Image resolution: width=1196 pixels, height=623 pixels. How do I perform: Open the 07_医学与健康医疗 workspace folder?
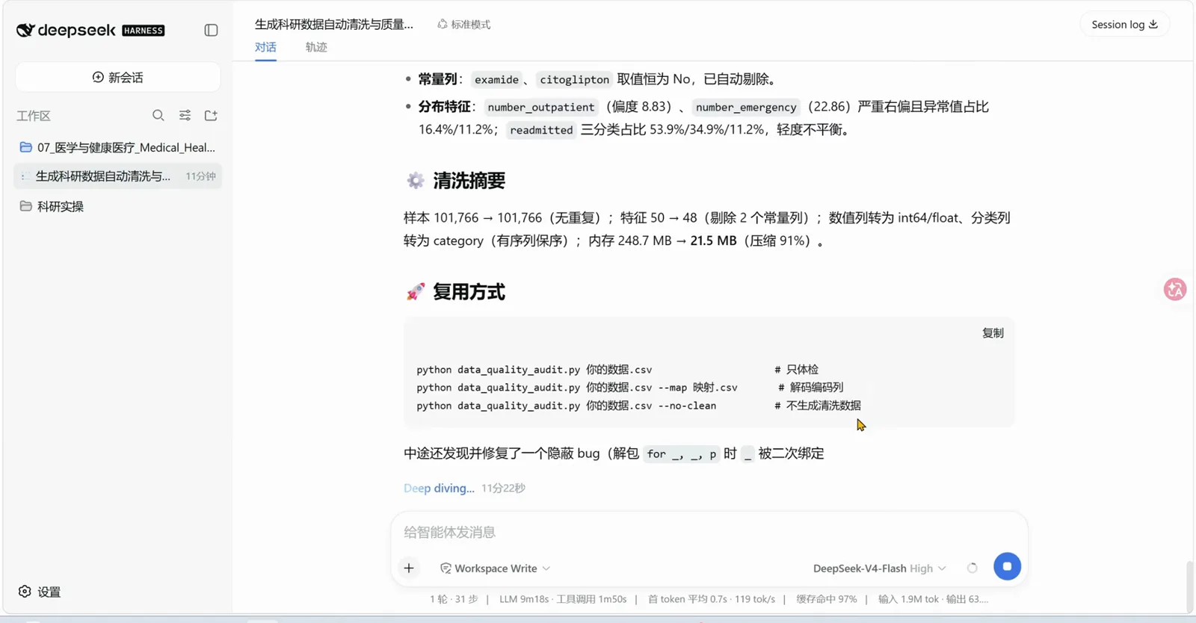(118, 147)
